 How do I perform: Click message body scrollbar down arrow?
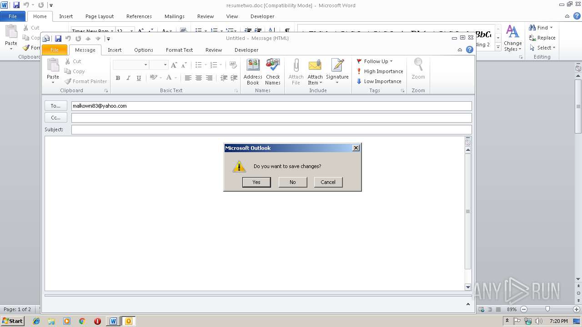[x=468, y=287]
